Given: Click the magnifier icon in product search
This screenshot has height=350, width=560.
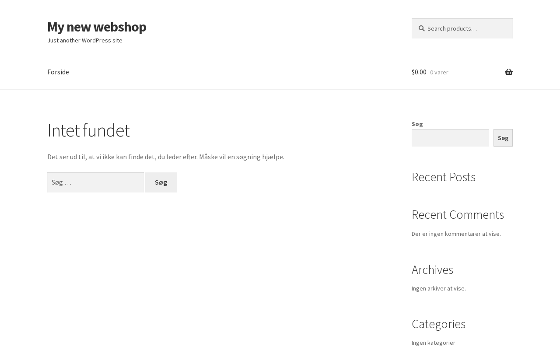Looking at the screenshot, I should pos(422,28).
